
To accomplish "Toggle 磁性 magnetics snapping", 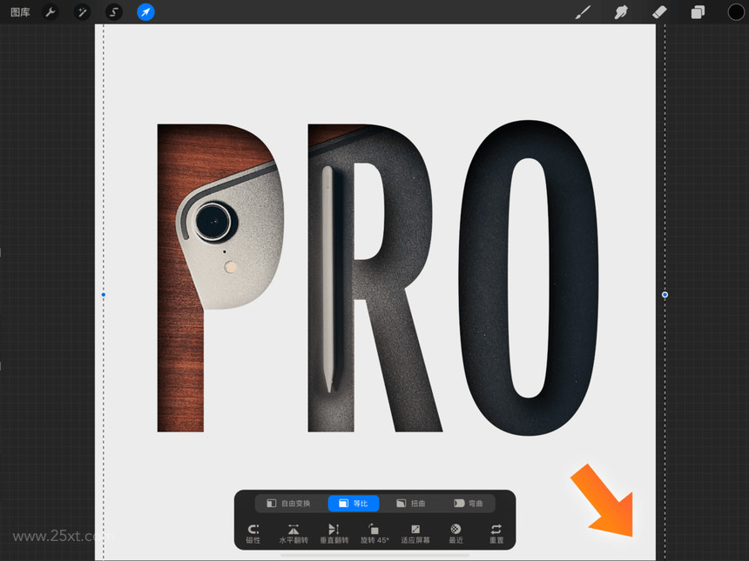I will (x=253, y=534).
